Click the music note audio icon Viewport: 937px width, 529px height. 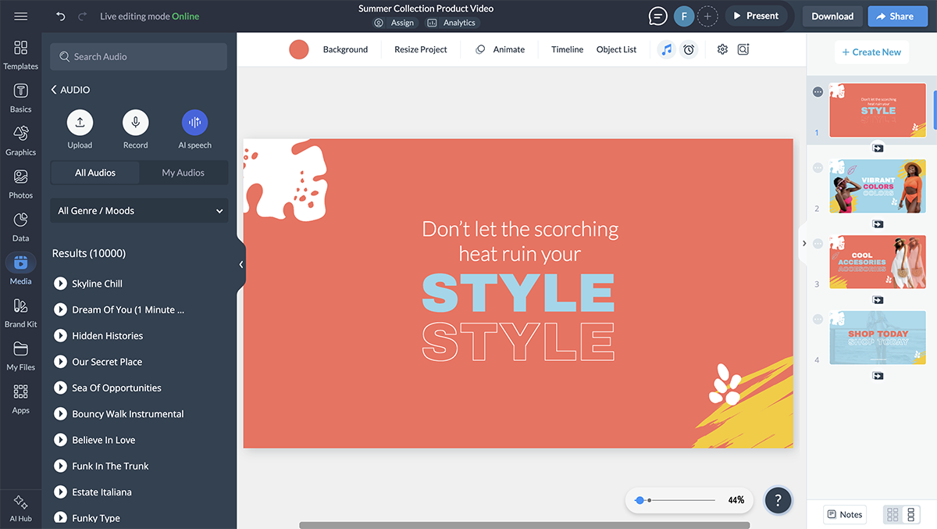(x=666, y=49)
